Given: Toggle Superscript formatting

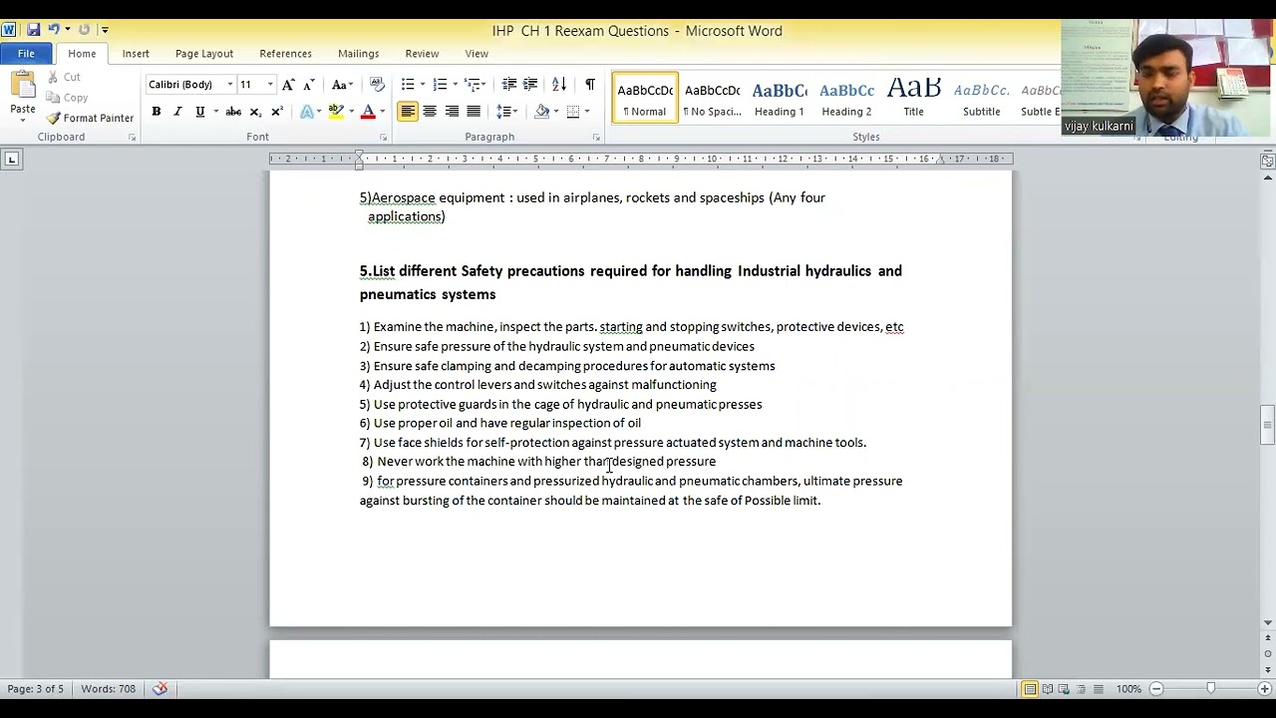Looking at the screenshot, I should pyautogui.click(x=277, y=112).
